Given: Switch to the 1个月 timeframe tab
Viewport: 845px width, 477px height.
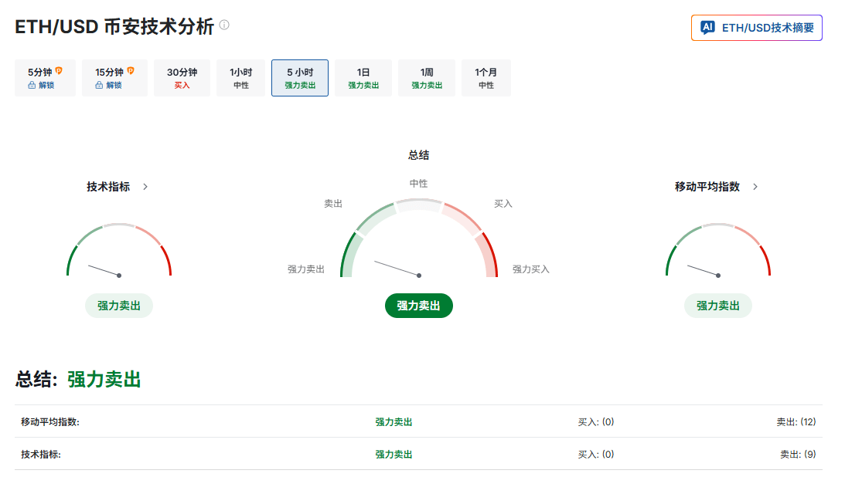Looking at the screenshot, I should click(x=486, y=78).
